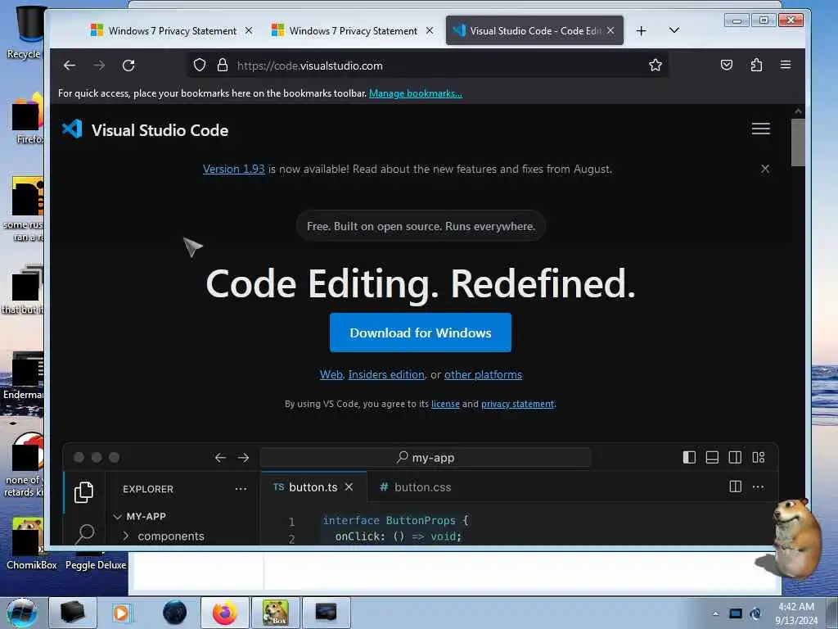
Task: Open the other platforms link
Action: pos(483,375)
